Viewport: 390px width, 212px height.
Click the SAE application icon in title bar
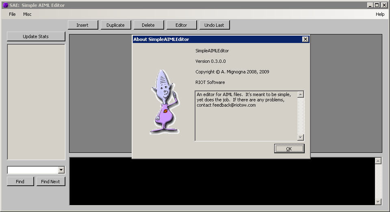(x=5, y=5)
